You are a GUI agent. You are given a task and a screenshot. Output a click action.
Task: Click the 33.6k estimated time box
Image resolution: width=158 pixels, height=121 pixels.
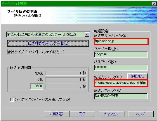66,73
